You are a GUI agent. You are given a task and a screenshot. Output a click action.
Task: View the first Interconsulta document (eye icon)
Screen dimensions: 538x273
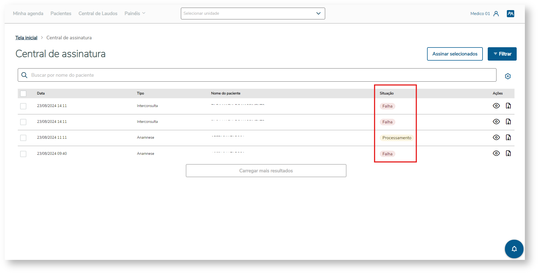[x=496, y=106]
